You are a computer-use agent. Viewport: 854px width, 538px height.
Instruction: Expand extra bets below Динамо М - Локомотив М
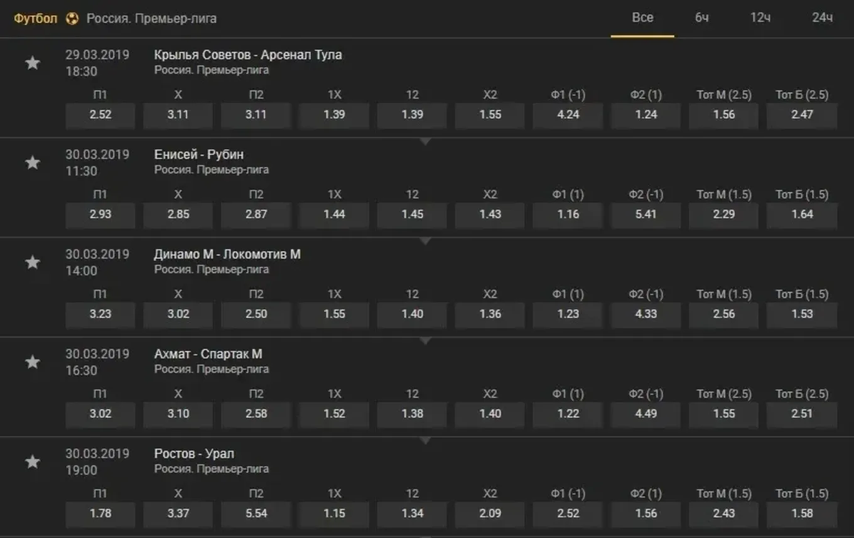click(x=425, y=342)
